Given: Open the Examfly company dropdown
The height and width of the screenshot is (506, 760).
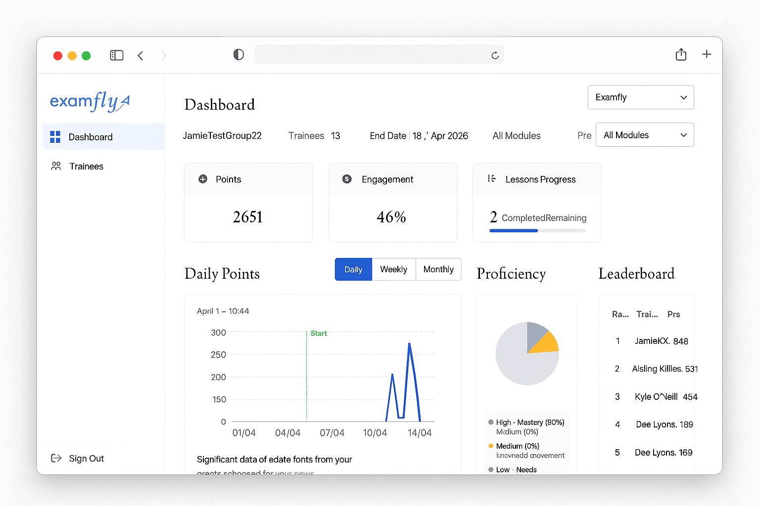Looking at the screenshot, I should click(640, 97).
